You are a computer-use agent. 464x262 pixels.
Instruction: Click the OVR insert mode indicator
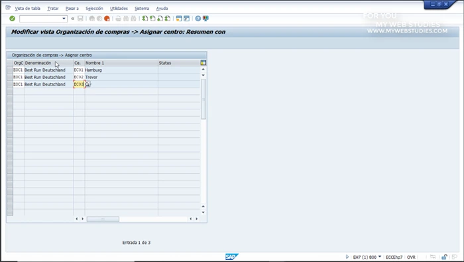point(411,257)
